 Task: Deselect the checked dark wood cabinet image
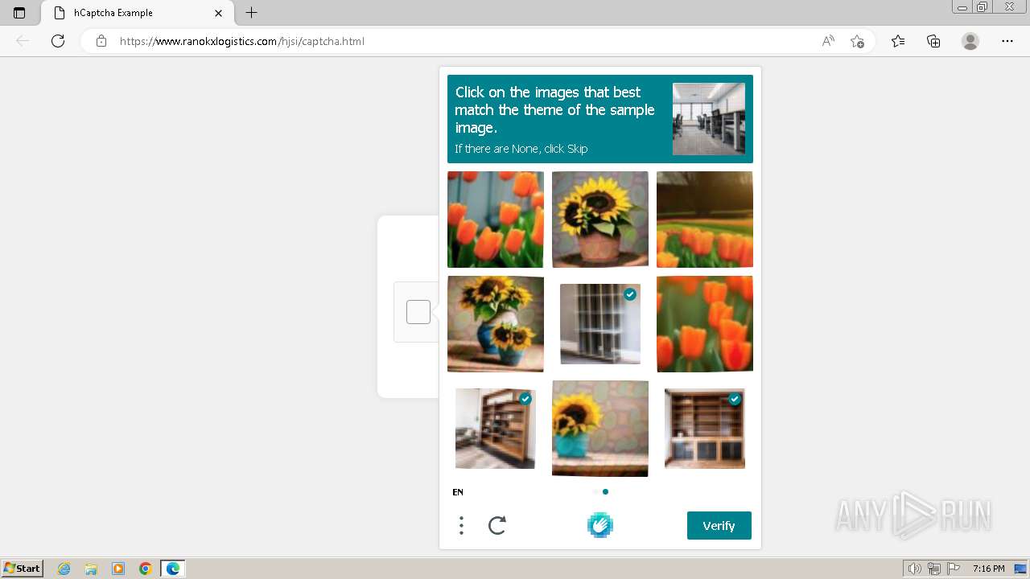705,429
